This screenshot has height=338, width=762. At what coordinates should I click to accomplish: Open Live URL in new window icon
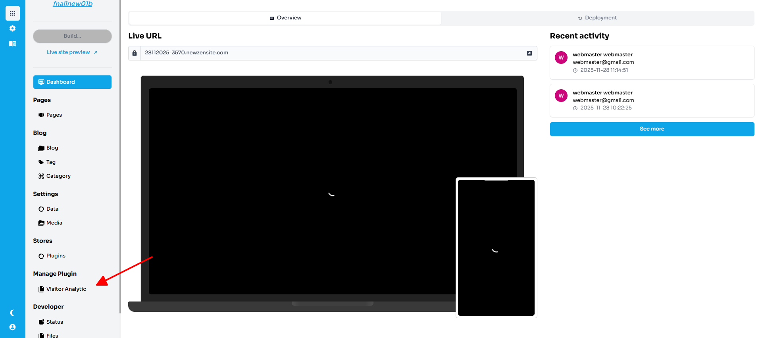point(529,53)
